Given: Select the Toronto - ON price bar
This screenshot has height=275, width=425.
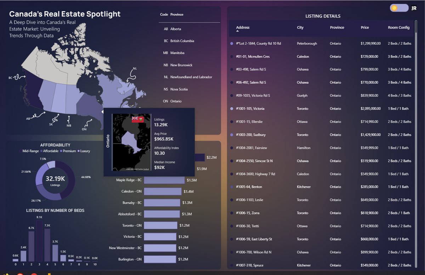Looking at the screenshot, I should (160, 225).
